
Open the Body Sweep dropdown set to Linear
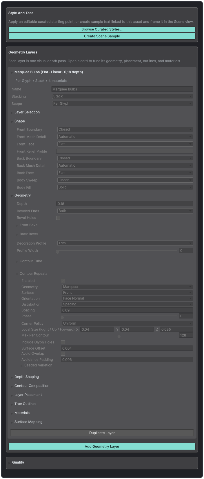[x=125, y=180]
